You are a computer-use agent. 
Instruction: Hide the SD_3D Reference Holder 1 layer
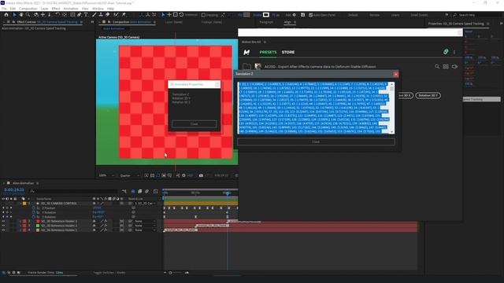coord(3,230)
